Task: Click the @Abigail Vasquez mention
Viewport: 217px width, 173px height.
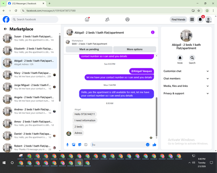Action: [141, 71]
